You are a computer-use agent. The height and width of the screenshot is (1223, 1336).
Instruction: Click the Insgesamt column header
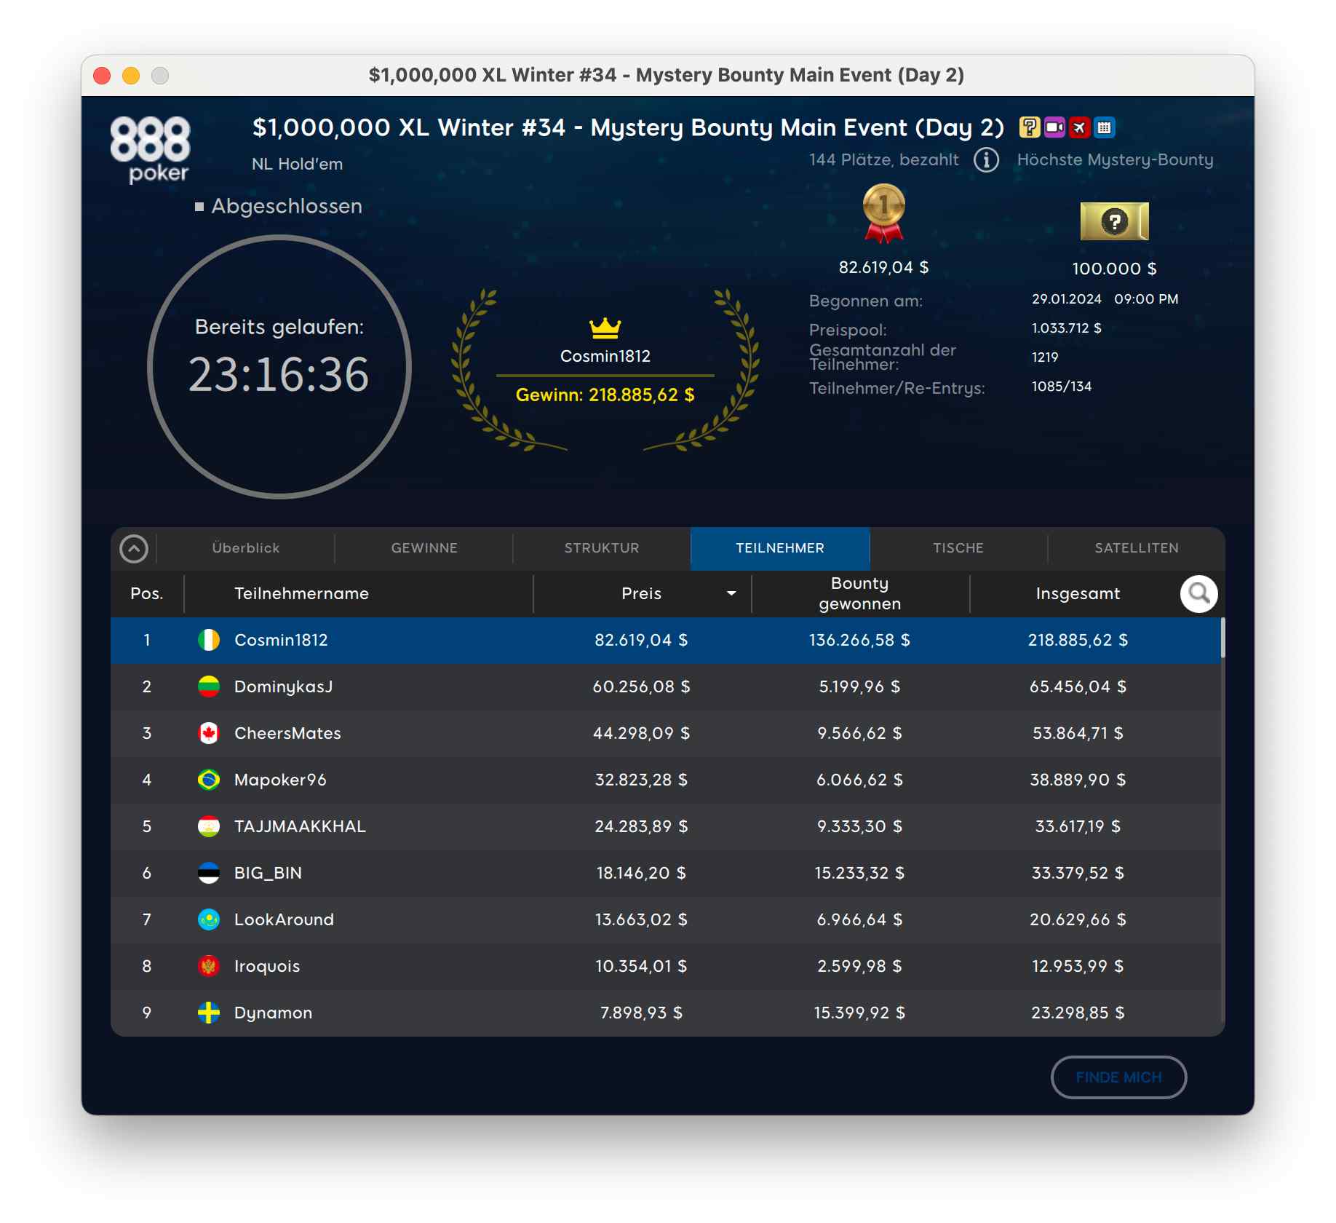coord(1077,594)
